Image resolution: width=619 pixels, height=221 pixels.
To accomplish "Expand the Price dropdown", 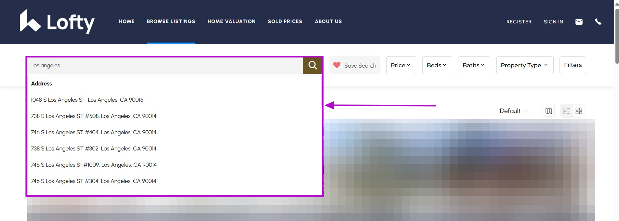I will click(x=401, y=65).
